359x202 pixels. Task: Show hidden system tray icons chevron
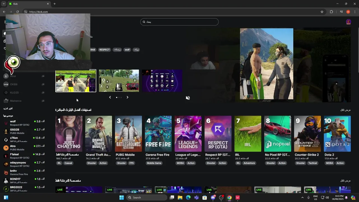point(302,198)
